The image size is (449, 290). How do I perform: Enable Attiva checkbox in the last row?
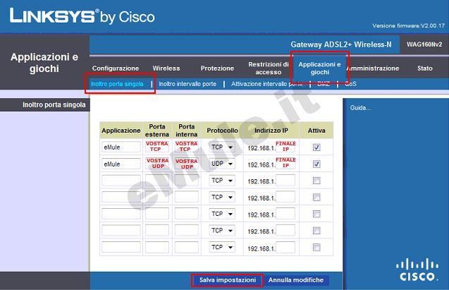[316, 247]
